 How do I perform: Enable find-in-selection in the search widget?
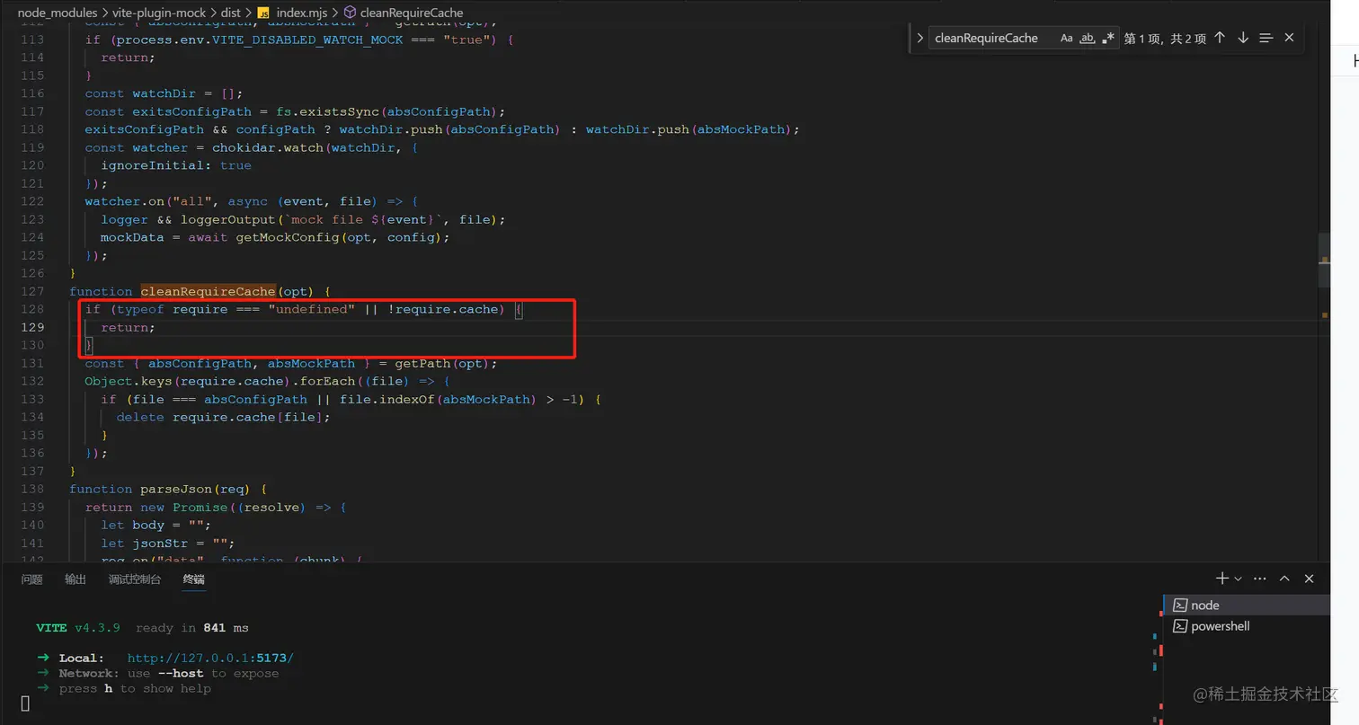coord(1266,38)
